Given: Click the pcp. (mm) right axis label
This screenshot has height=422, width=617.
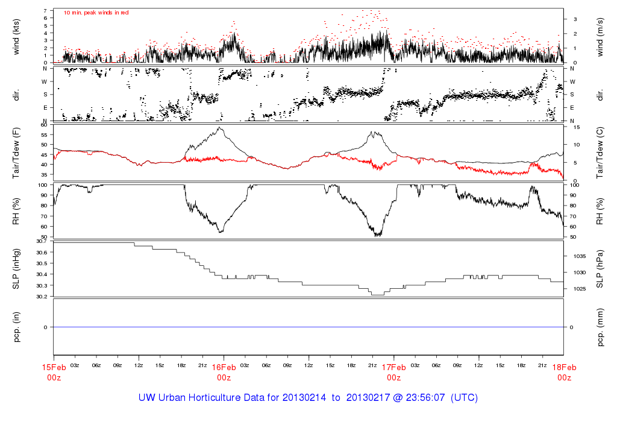Looking at the screenshot, I should pos(600,327).
